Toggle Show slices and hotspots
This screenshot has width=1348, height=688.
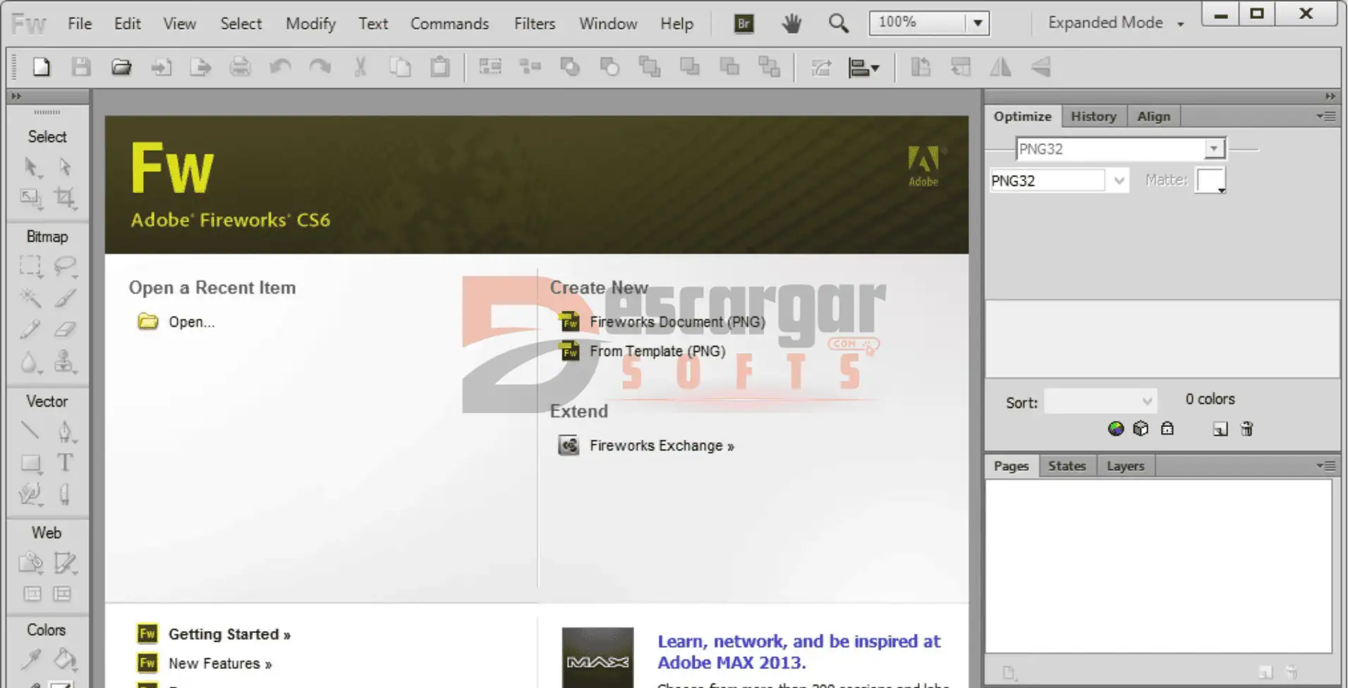pyautogui.click(x=63, y=594)
